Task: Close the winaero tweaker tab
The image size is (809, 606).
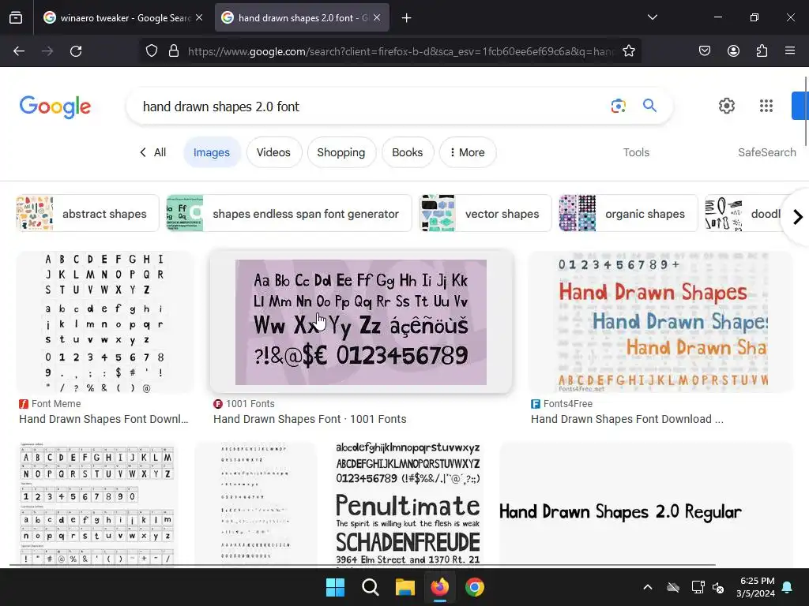Action: (199, 17)
